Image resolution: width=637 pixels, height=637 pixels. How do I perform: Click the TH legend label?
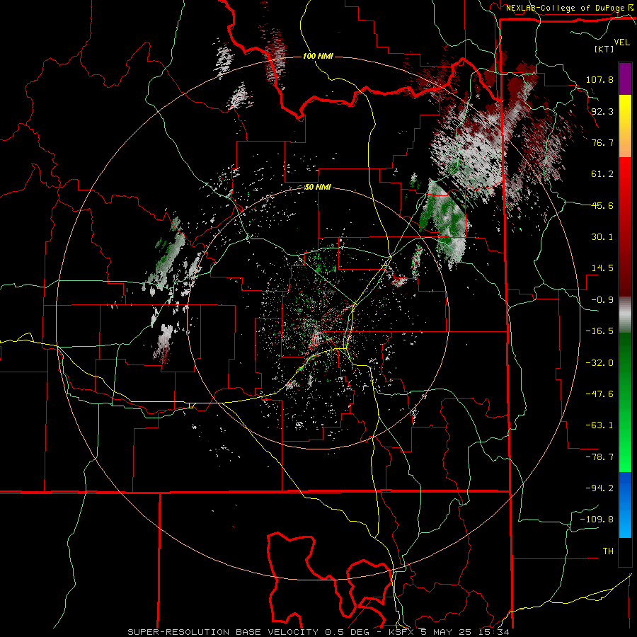(608, 551)
